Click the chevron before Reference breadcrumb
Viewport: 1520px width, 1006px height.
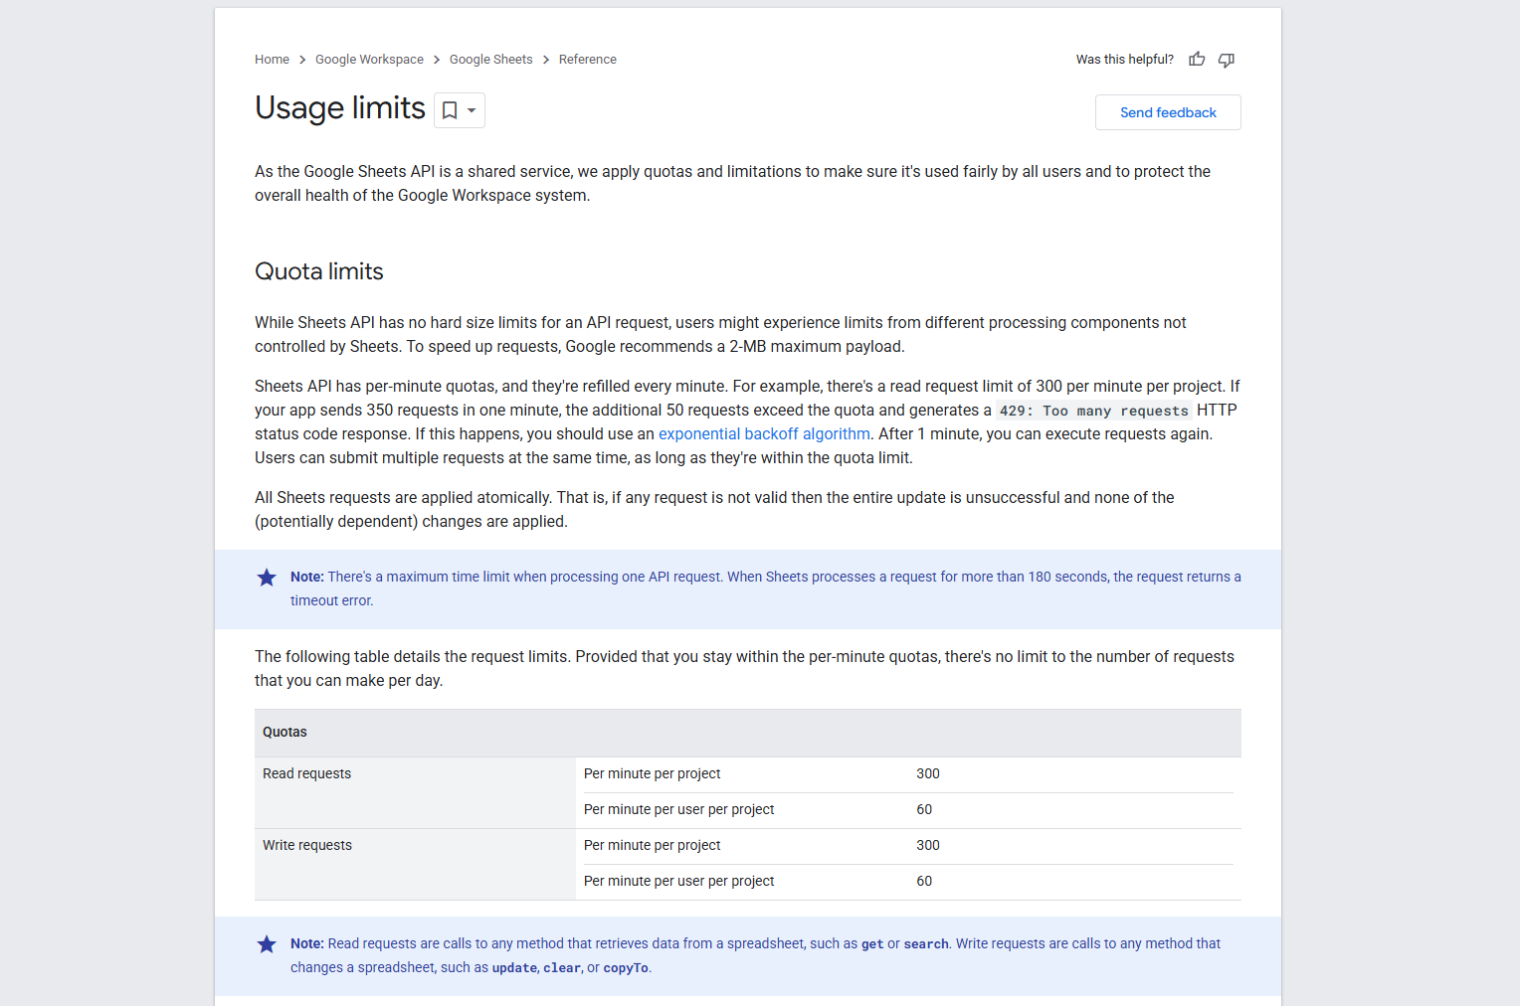point(546,60)
